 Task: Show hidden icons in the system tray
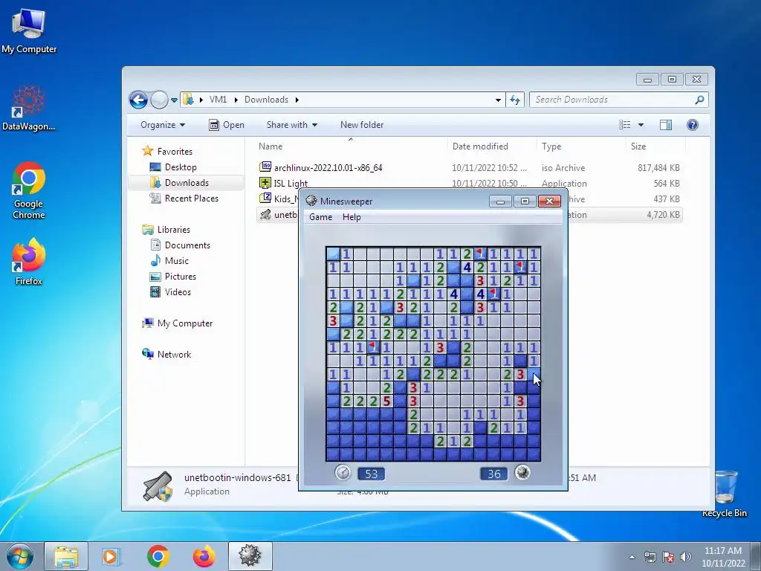(x=632, y=557)
